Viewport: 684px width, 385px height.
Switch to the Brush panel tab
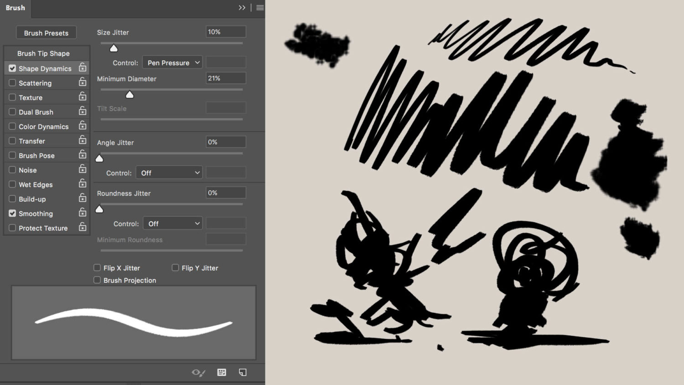point(15,7)
